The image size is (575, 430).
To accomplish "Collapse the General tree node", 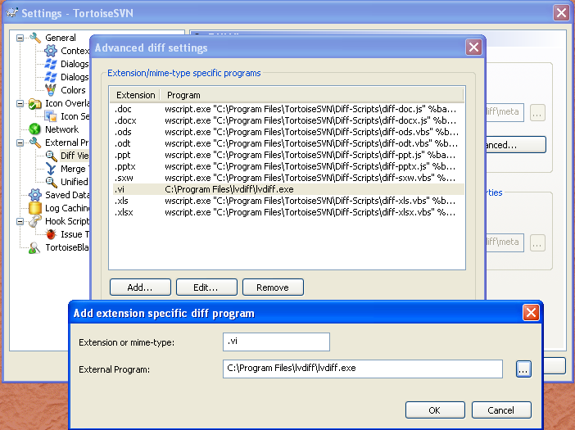I will tap(20, 38).
